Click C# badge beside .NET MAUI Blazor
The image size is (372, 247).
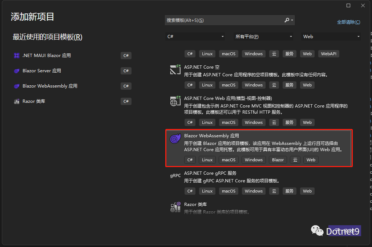(126, 56)
